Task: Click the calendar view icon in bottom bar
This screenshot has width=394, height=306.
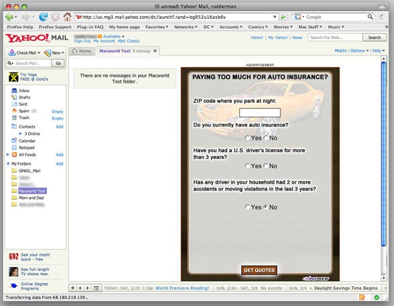Action: click(96, 288)
